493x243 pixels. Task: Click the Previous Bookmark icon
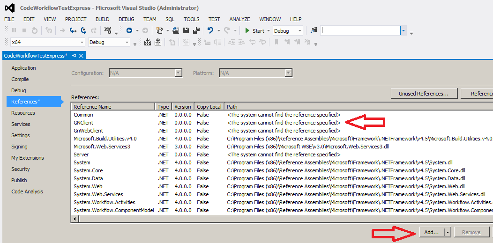[x=287, y=42]
